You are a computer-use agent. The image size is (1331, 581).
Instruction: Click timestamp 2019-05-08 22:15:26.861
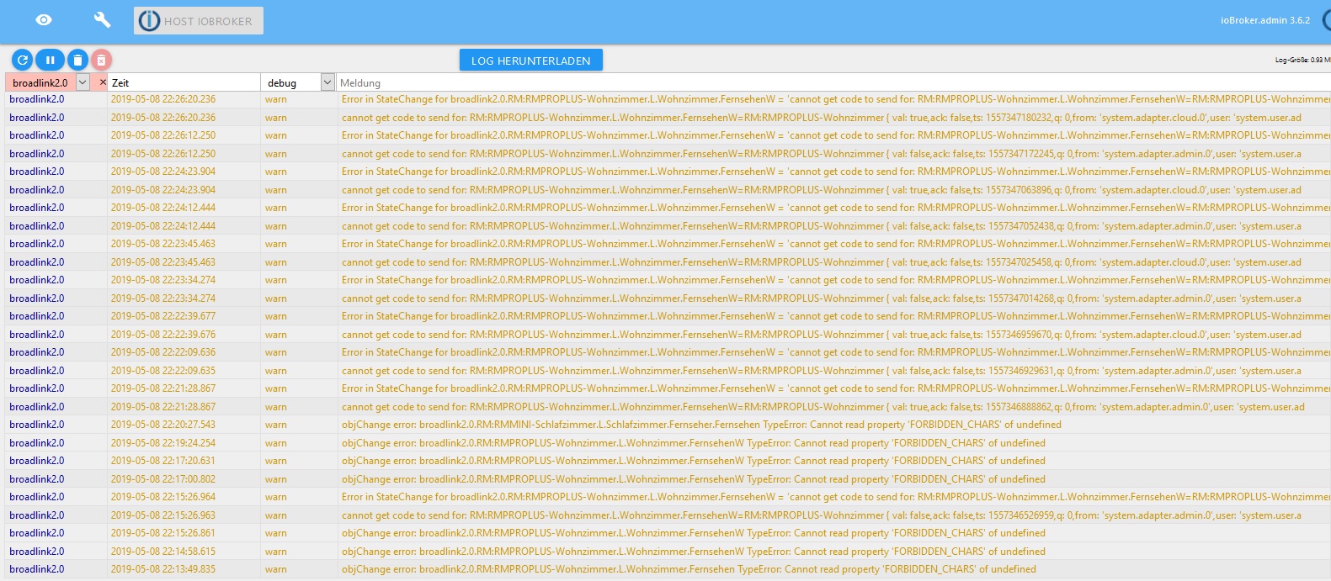pyautogui.click(x=163, y=533)
